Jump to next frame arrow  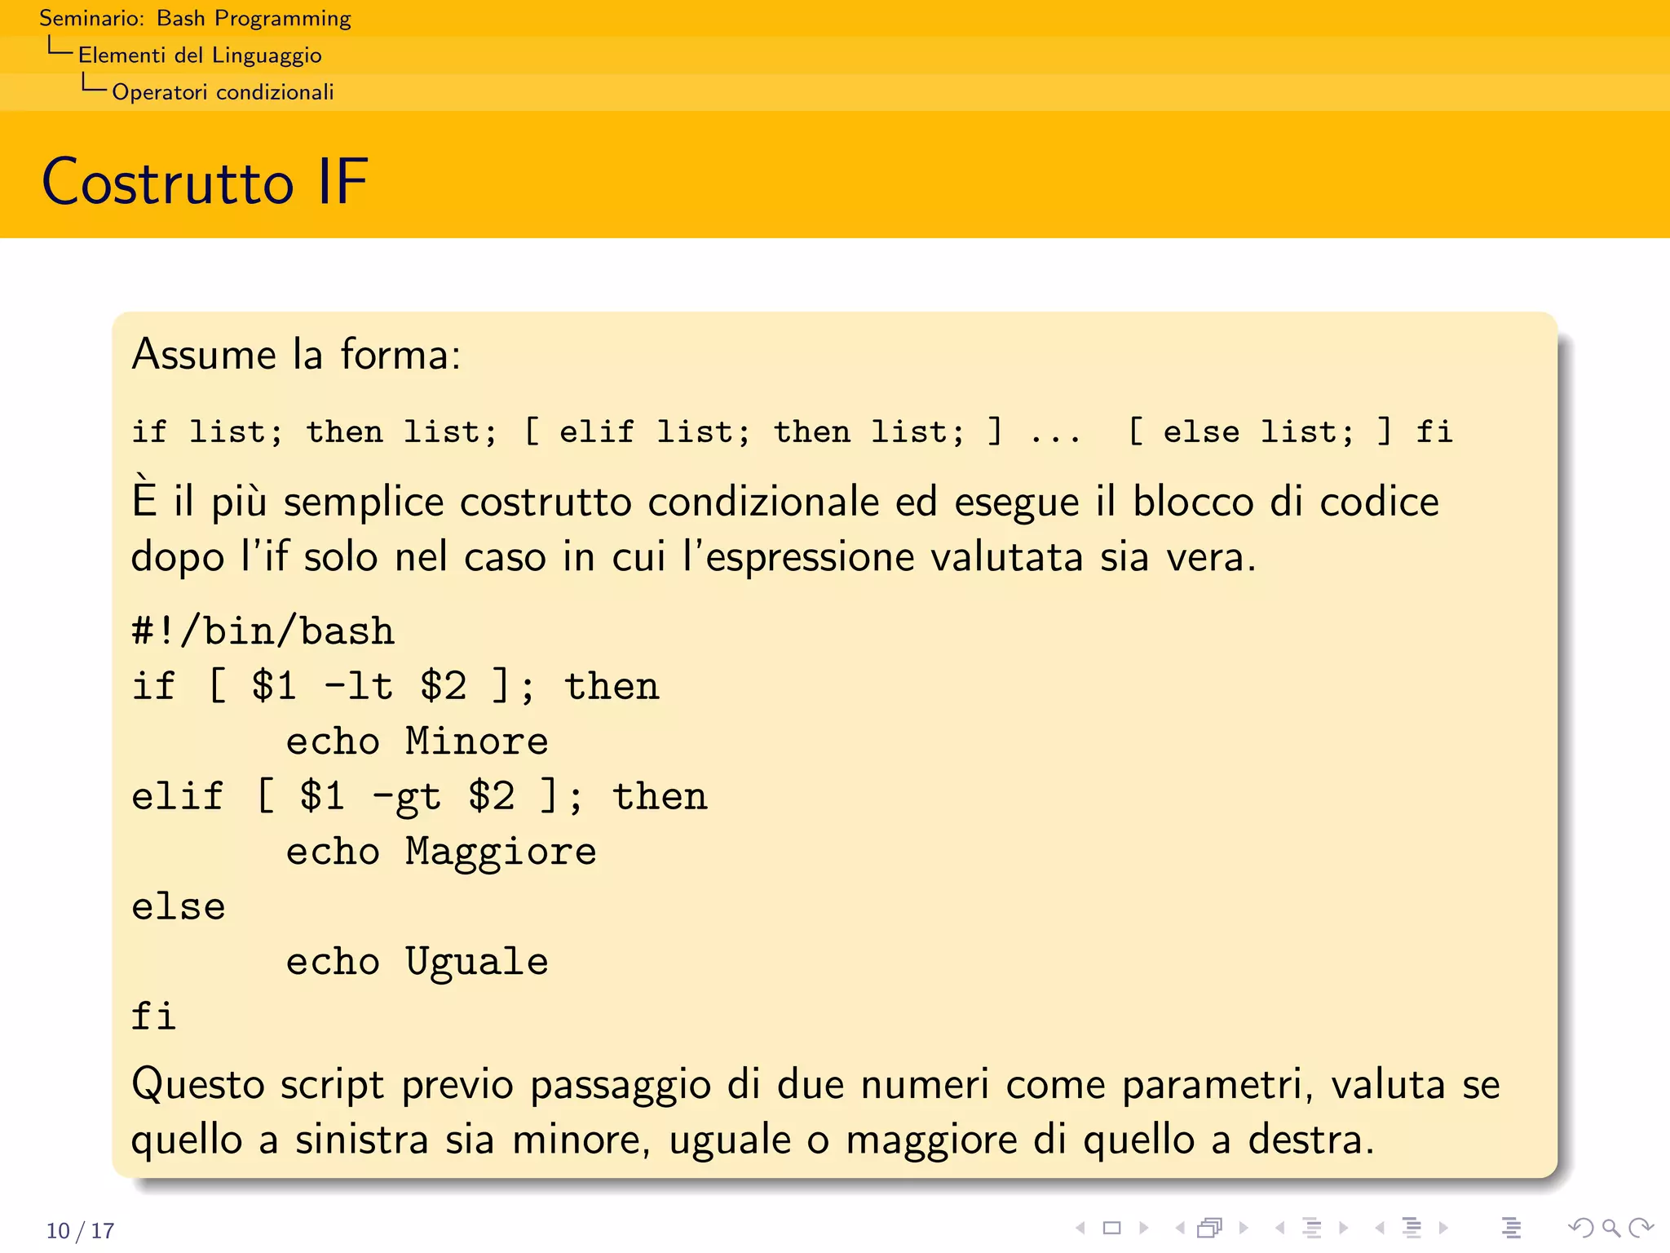pyautogui.click(x=1244, y=1228)
